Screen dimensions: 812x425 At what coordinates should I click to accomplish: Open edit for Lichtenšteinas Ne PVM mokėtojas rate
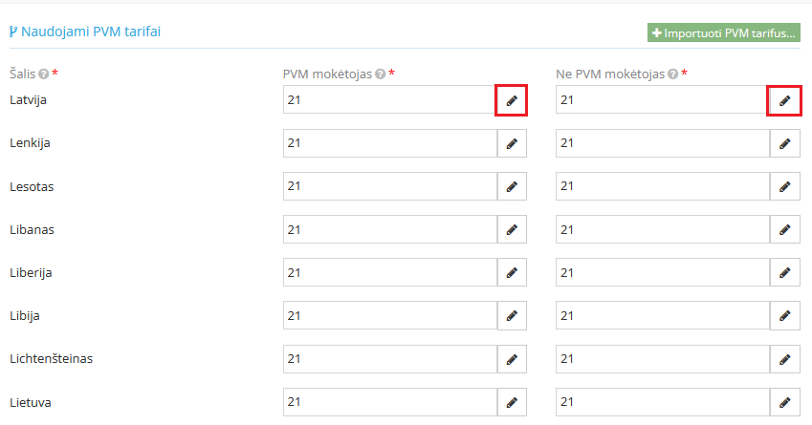(784, 359)
